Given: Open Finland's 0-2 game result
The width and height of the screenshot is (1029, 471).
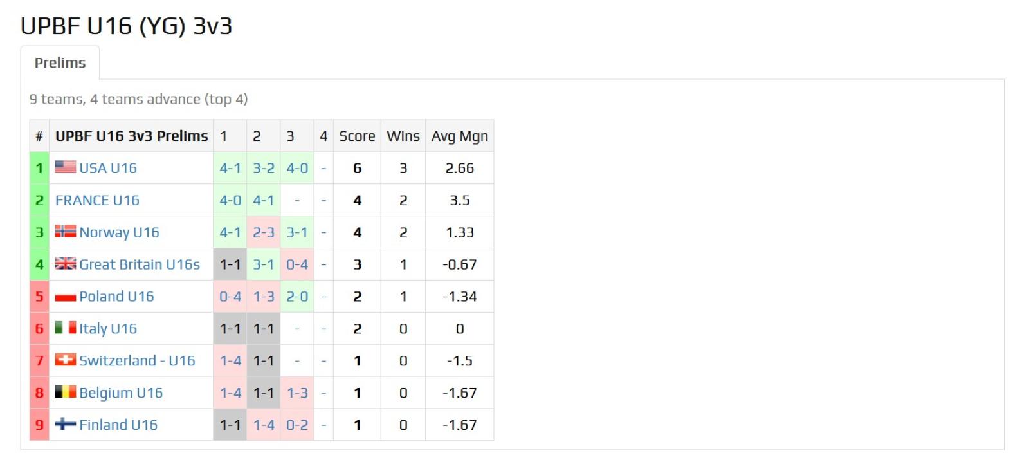Looking at the screenshot, I should [x=297, y=425].
